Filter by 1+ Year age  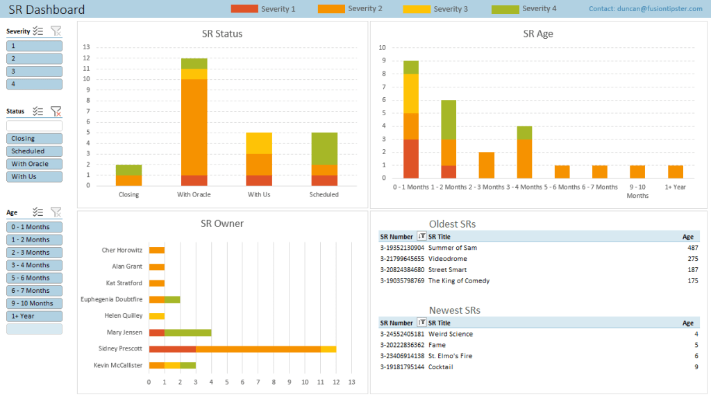pos(34,316)
